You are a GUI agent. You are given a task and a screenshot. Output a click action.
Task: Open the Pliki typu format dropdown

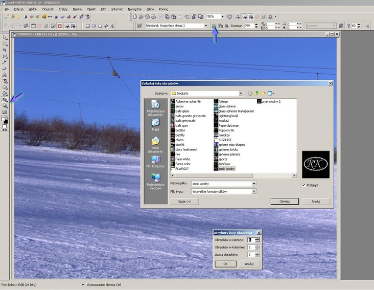coord(253,192)
